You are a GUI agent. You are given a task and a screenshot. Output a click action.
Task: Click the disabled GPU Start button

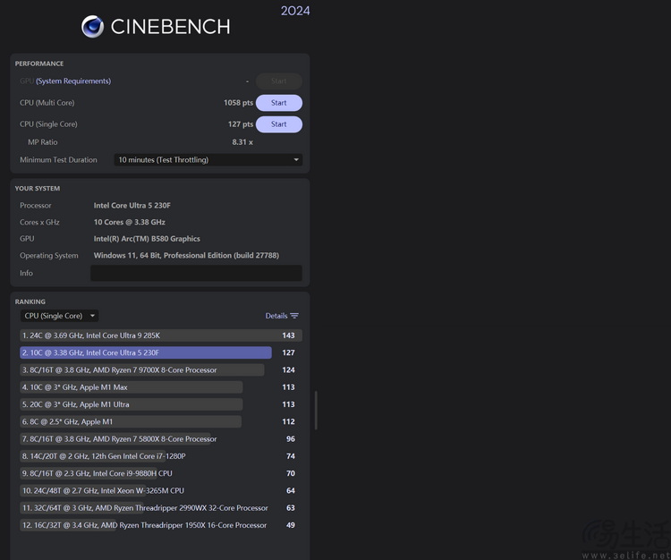(278, 81)
